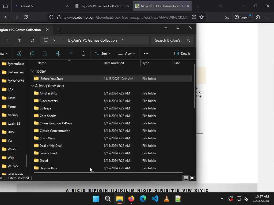Open the View dropdown menu

pos(127,53)
